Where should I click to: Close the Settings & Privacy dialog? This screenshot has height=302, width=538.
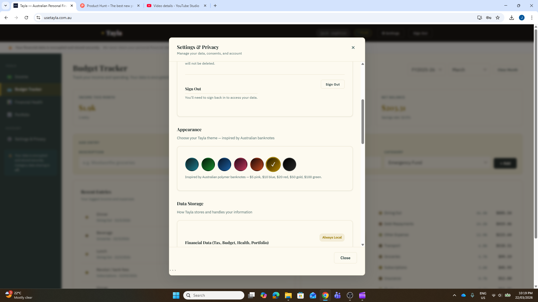(353, 47)
